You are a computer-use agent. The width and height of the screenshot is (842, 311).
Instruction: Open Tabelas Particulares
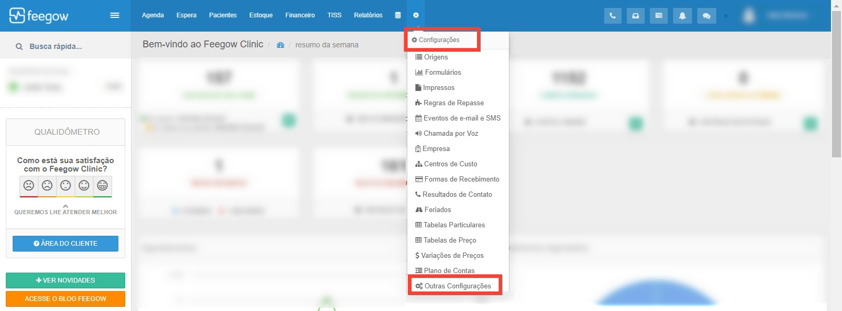click(458, 225)
